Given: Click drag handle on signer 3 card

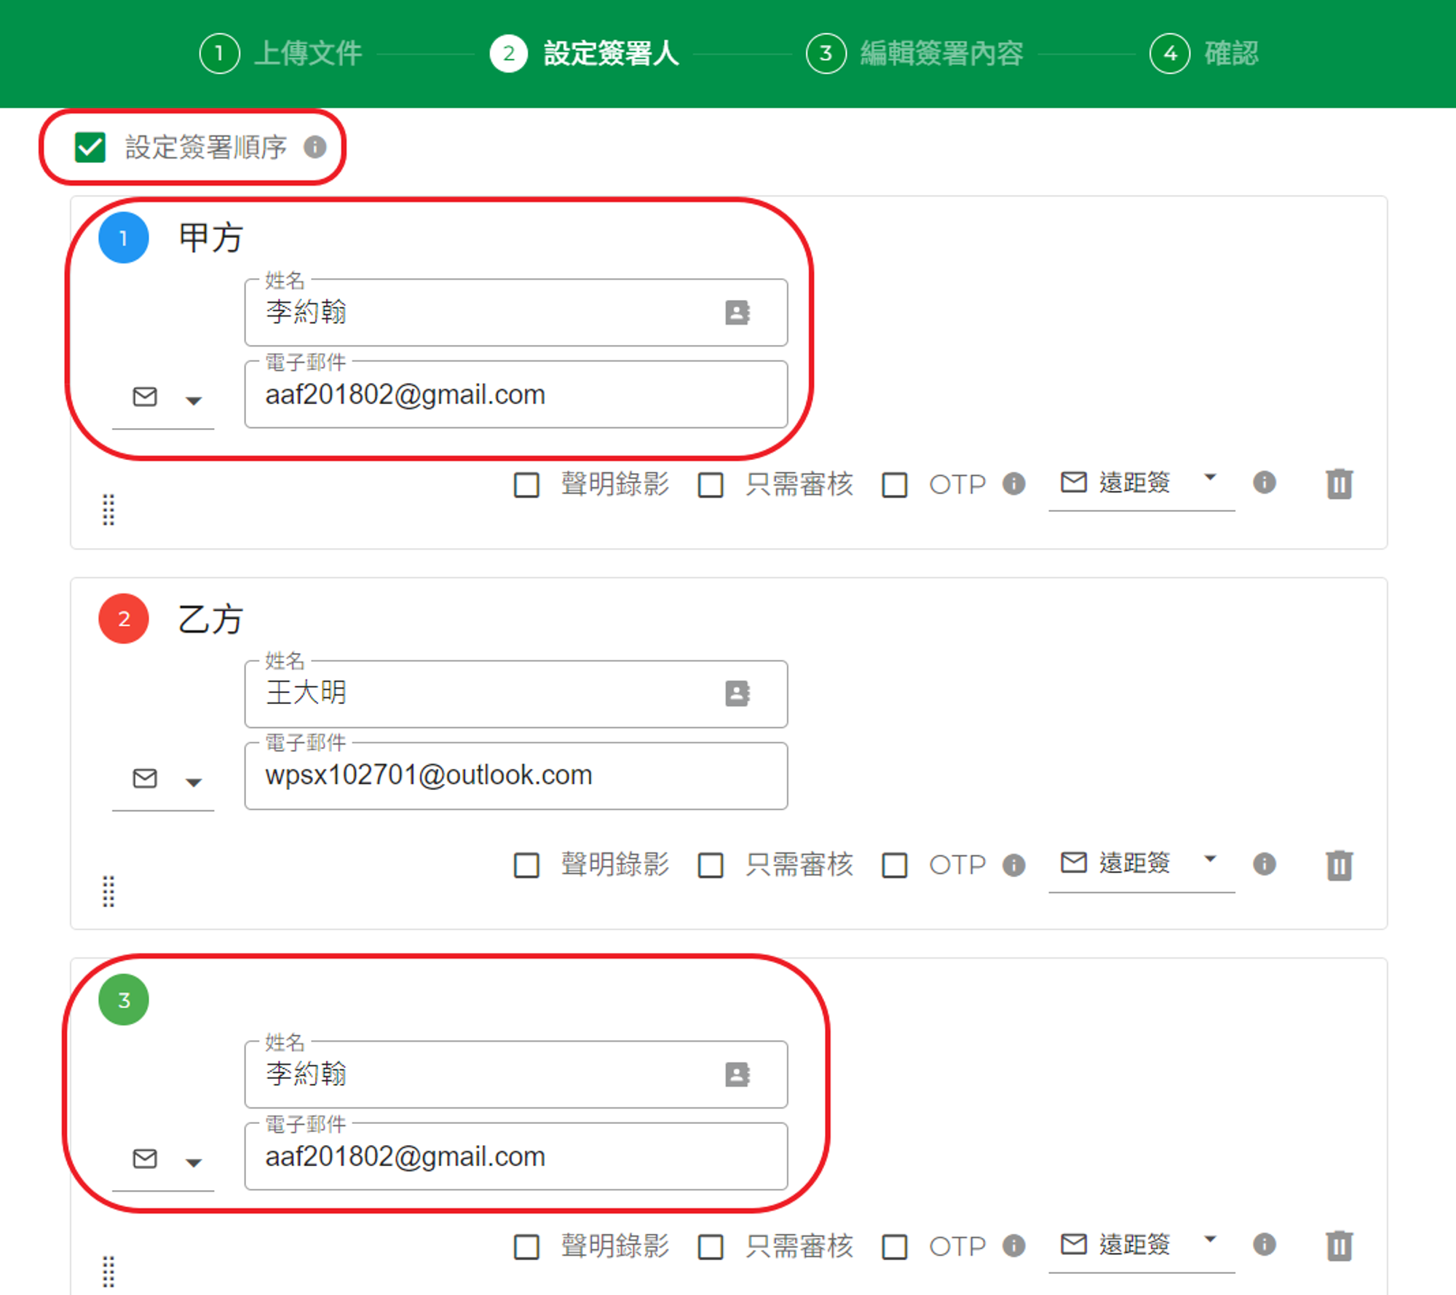Looking at the screenshot, I should coord(108,1272).
